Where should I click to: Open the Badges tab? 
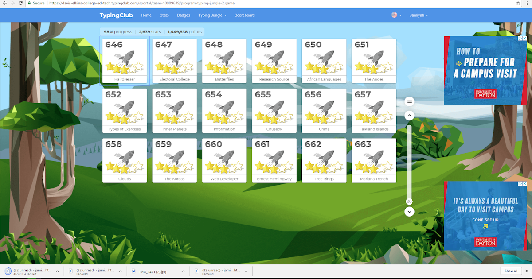point(183,15)
